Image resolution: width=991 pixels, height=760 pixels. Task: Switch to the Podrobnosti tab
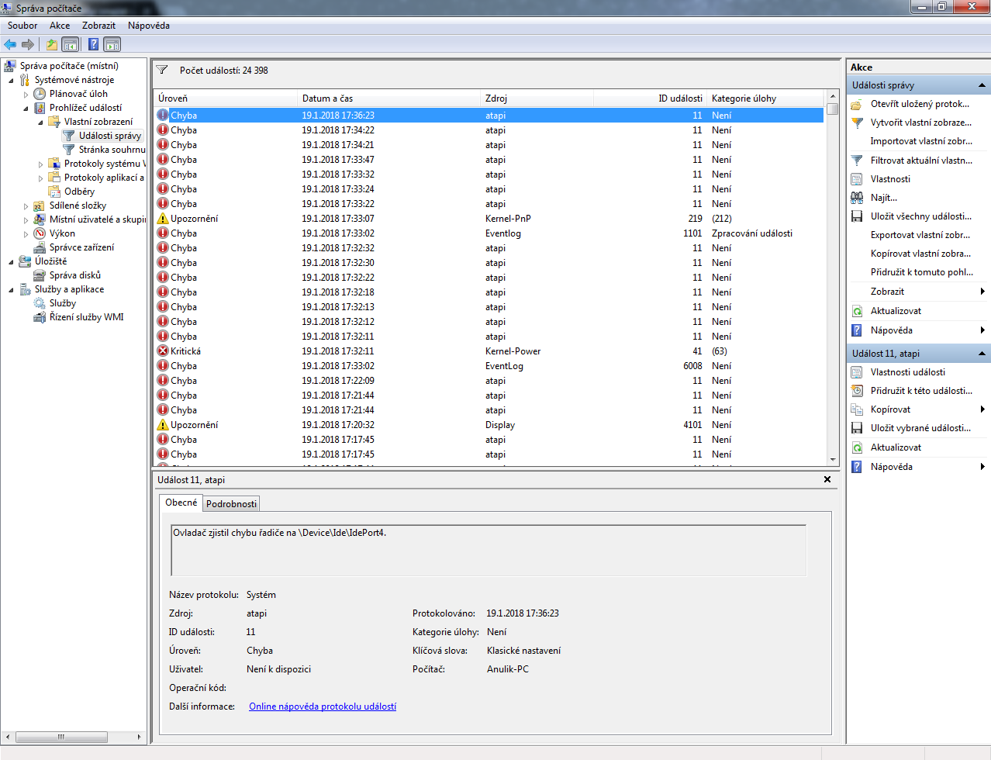pyautogui.click(x=231, y=504)
